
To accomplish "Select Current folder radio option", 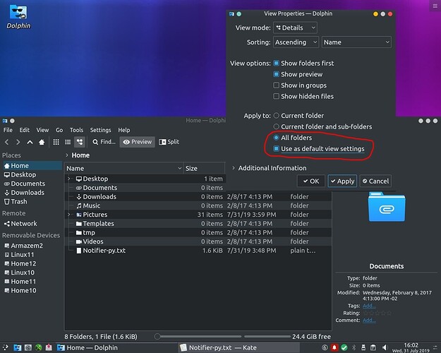I will point(277,114).
